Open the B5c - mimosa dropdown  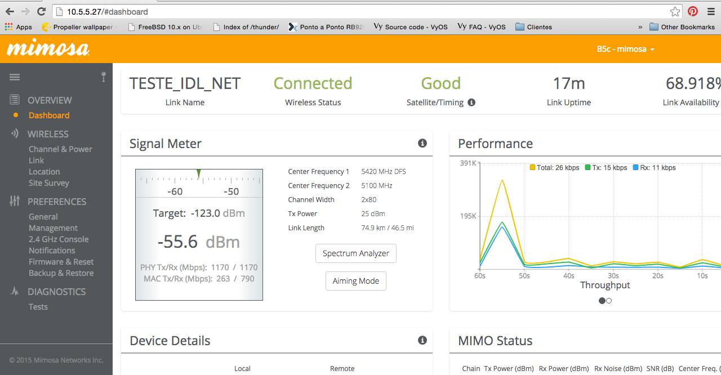[626, 49]
